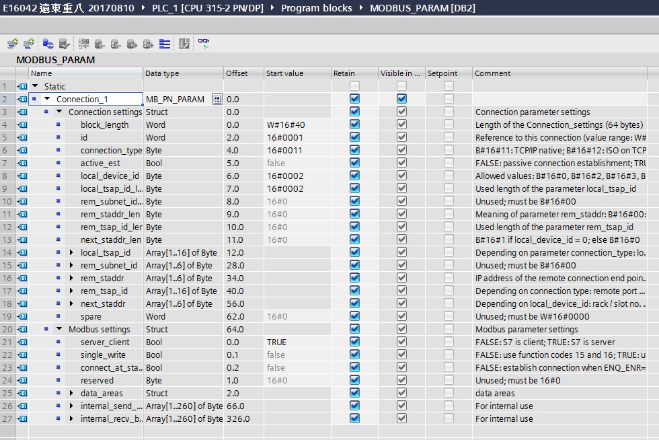Screen dimensions: 659x440
Task: Click the Comment column header
Action: [492, 73]
